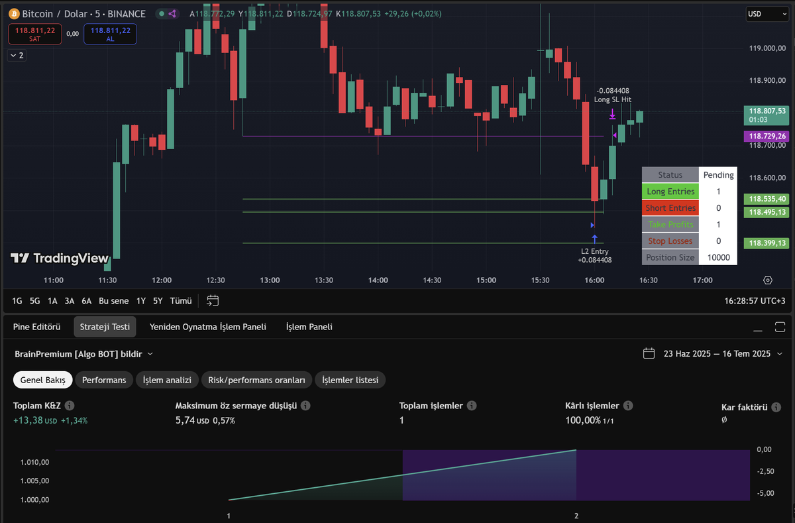Click the Short Entries table cell

point(670,208)
